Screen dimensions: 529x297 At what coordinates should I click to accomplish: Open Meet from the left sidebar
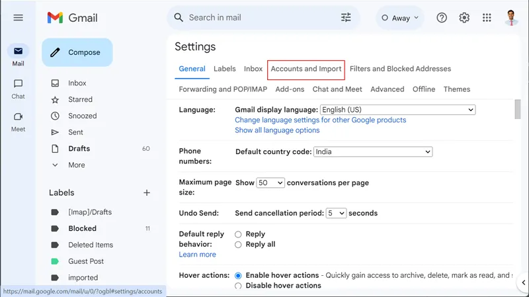click(18, 122)
